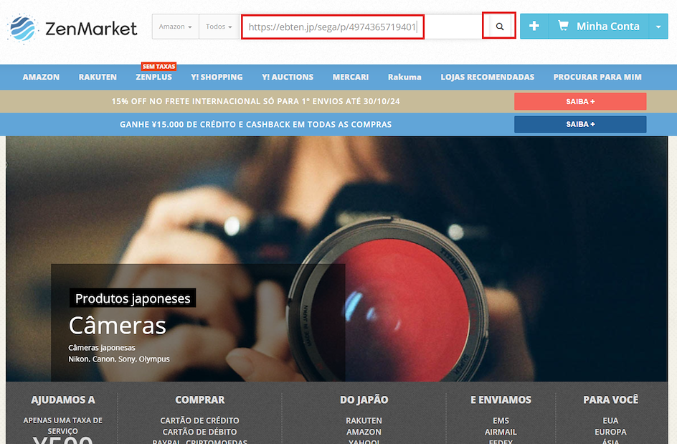Image resolution: width=677 pixels, height=444 pixels.
Task: Click EUROPA under PARA VOCÊ
Action: pos(610,432)
